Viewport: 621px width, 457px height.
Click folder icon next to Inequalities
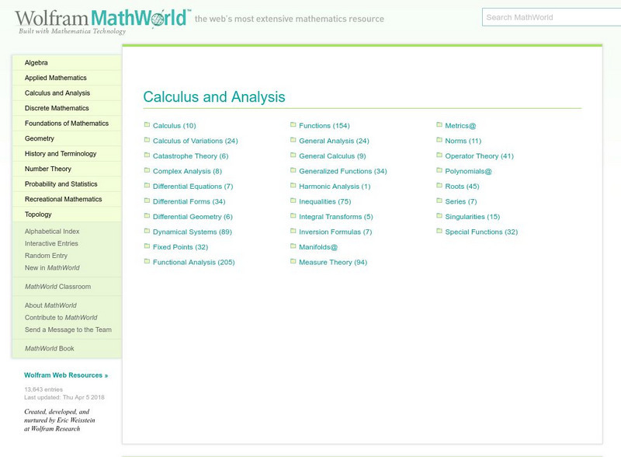[x=293, y=201]
